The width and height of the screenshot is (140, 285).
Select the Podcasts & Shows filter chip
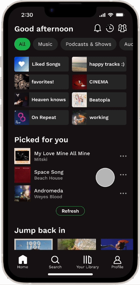click(x=88, y=44)
